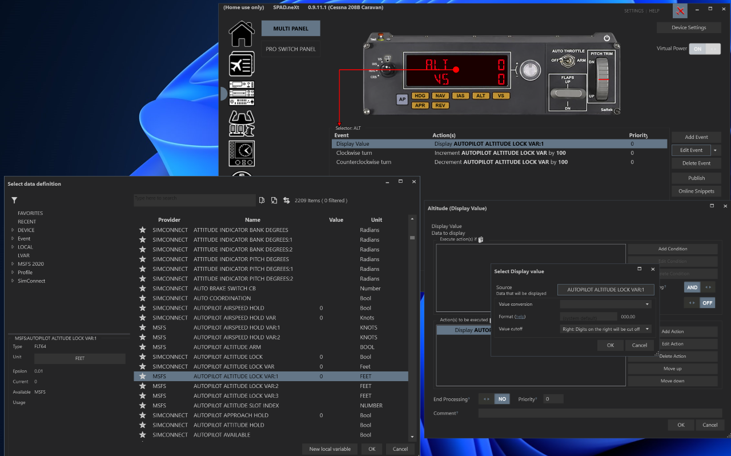Favorite star for AUTOPILOT AVAILABLE row
This screenshot has width=731, height=456.
(x=142, y=435)
